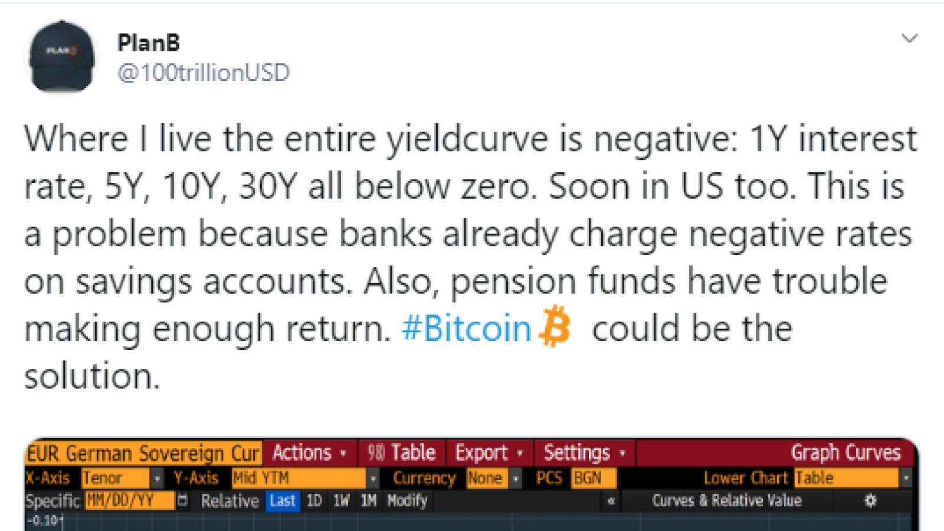The width and height of the screenshot is (944, 531).
Task: Open the @100trillionUSD handle link
Action: click(204, 73)
